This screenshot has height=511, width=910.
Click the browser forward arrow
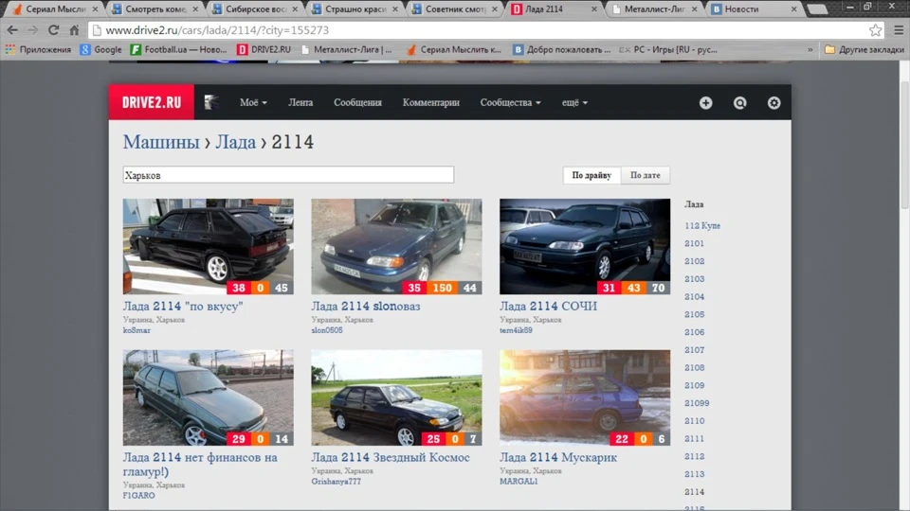pyautogui.click(x=32, y=30)
